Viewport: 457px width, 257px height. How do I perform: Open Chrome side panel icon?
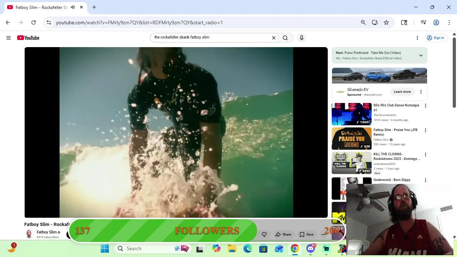coord(404,22)
